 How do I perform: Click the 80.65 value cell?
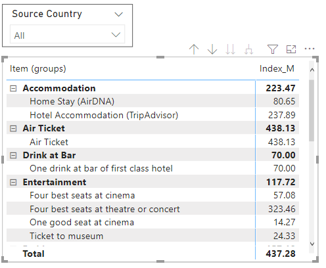[284, 101]
